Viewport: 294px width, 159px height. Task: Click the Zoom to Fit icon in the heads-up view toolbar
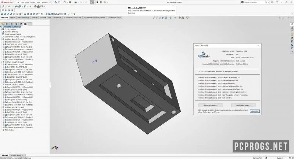[154, 18]
